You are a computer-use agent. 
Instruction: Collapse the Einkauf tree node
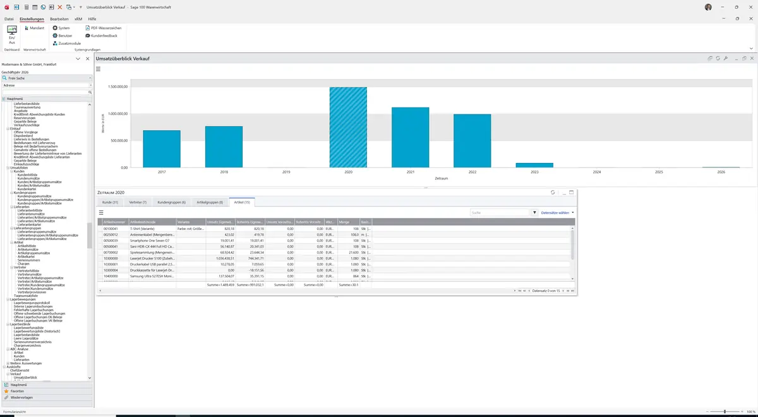[x=9, y=128]
